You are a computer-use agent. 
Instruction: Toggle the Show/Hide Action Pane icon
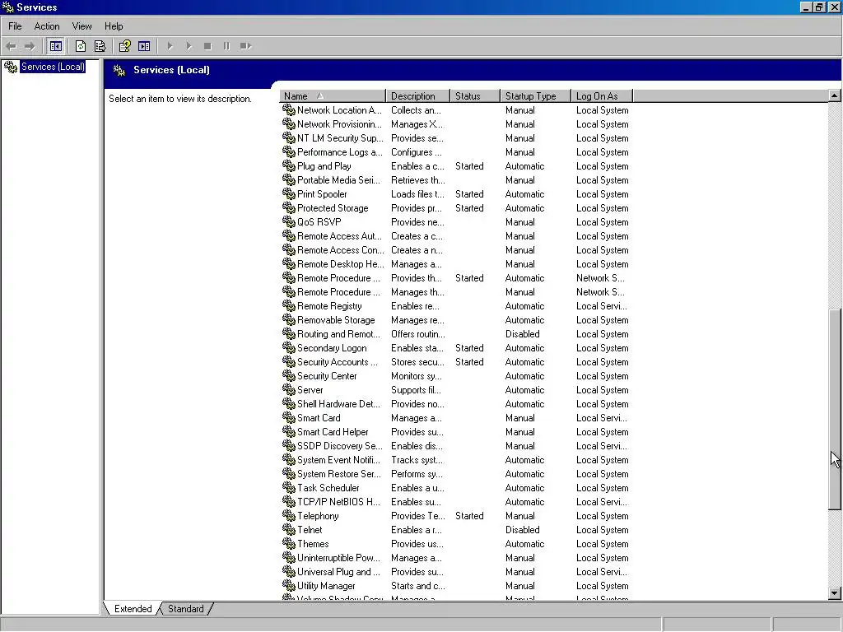point(144,46)
